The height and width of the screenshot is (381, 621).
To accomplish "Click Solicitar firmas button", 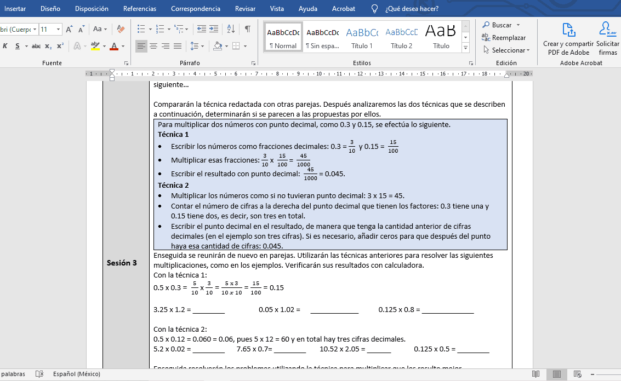I will 607,39.
